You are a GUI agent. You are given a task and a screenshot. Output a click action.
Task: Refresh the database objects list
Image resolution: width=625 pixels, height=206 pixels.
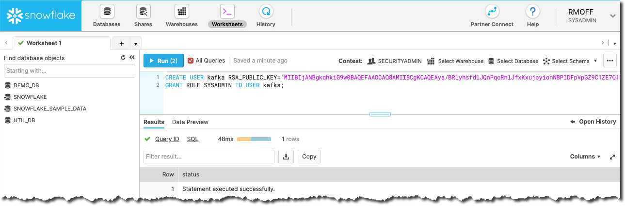click(x=123, y=58)
